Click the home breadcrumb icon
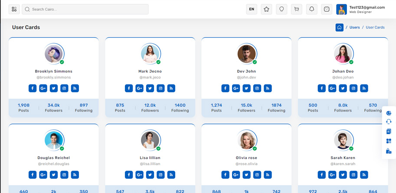The image size is (396, 193). point(340,27)
